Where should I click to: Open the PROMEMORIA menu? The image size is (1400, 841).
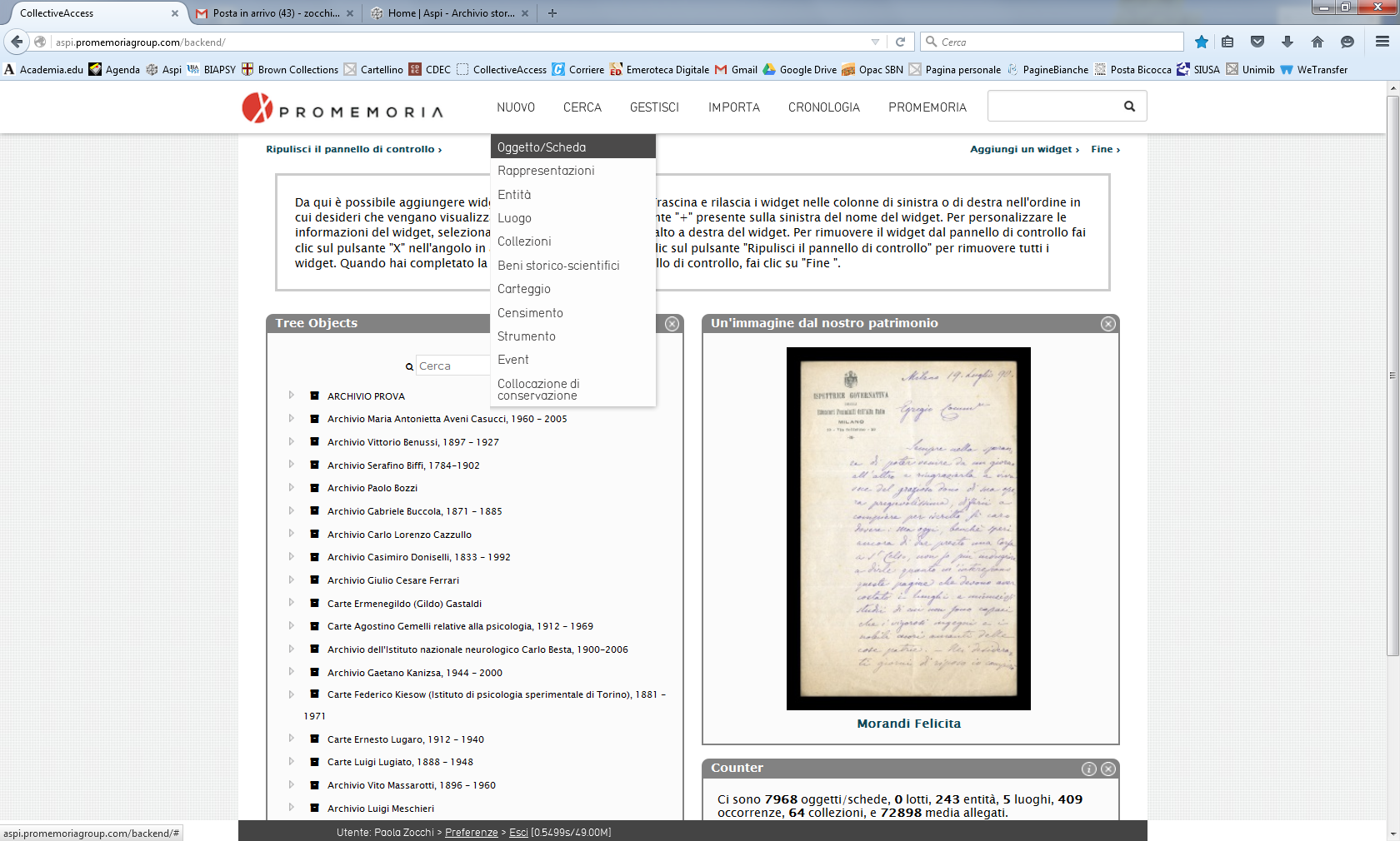(x=927, y=107)
